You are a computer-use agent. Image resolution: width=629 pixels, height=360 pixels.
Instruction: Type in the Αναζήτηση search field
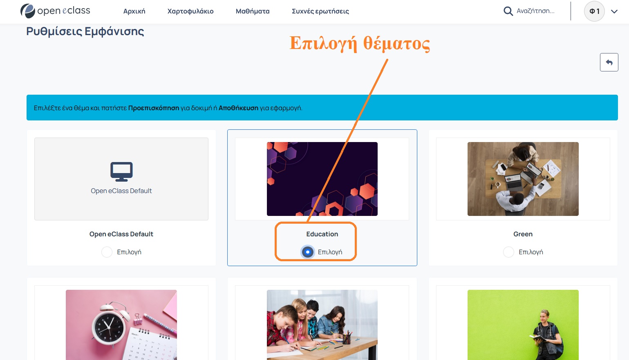535,11
